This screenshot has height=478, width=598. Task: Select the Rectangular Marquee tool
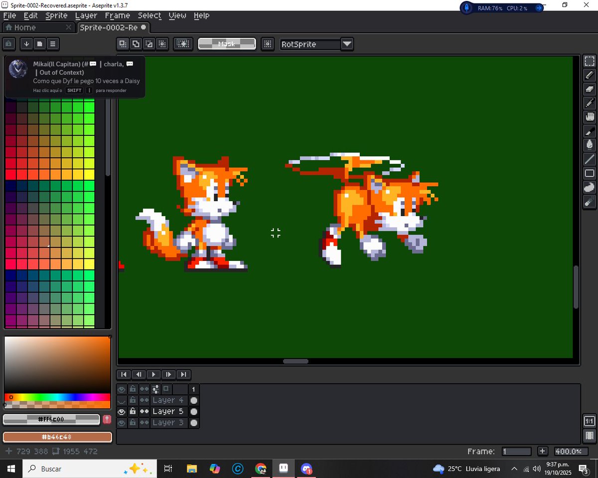click(x=590, y=61)
